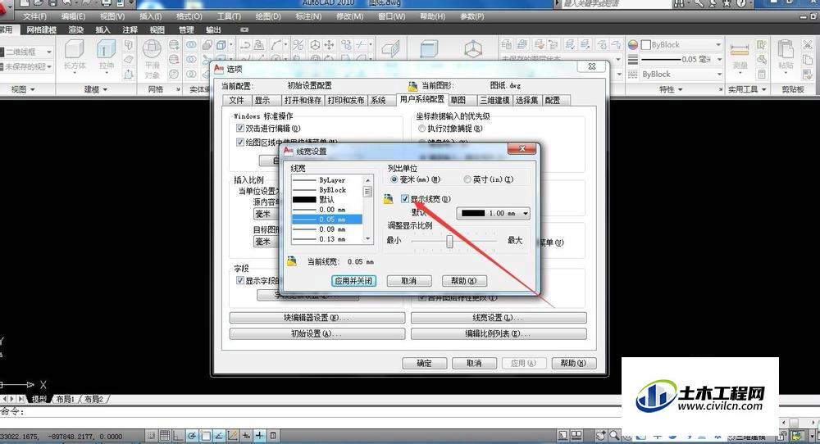Click the linetype icon beside lower ByBlock
This screenshot has height=444, width=820.
pyautogui.click(x=633, y=75)
